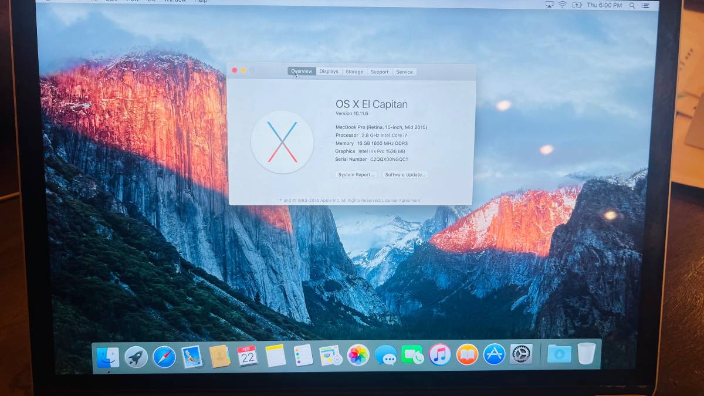Open App Store from the Dock
704x396 pixels.
[x=494, y=354]
